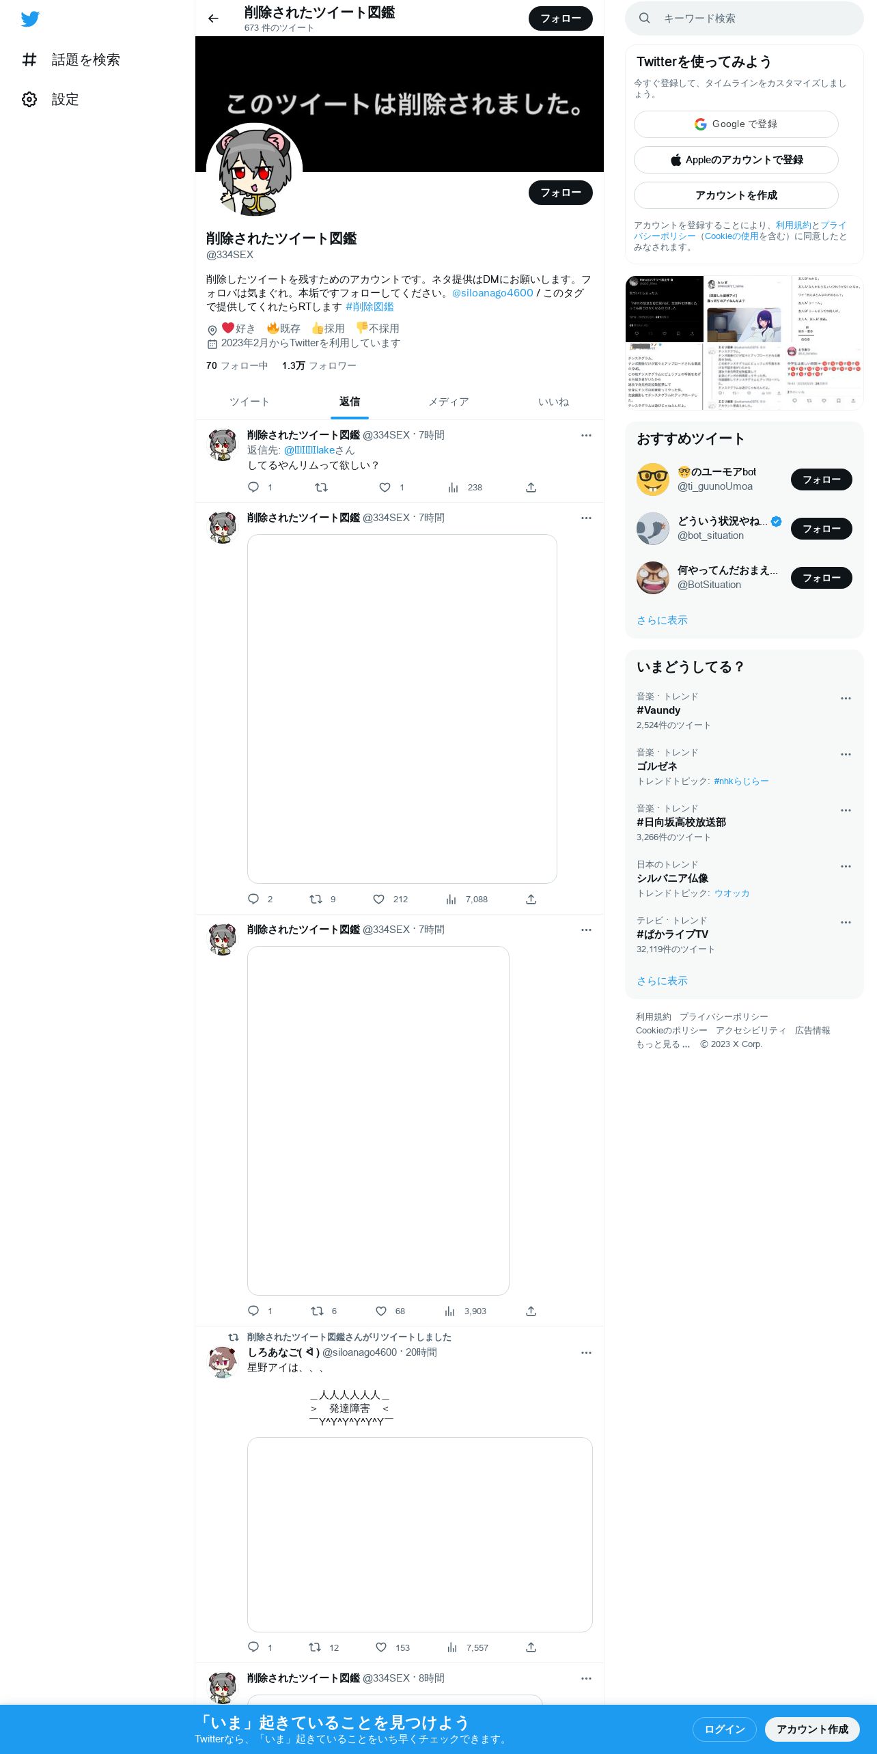Click the Twitter bird logo
The height and width of the screenshot is (1754, 877).
click(x=30, y=19)
